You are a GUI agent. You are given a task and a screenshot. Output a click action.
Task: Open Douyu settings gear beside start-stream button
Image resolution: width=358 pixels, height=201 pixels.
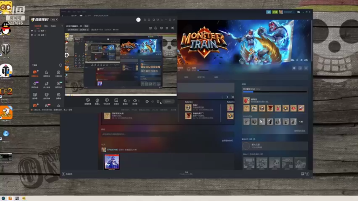[x=158, y=101]
